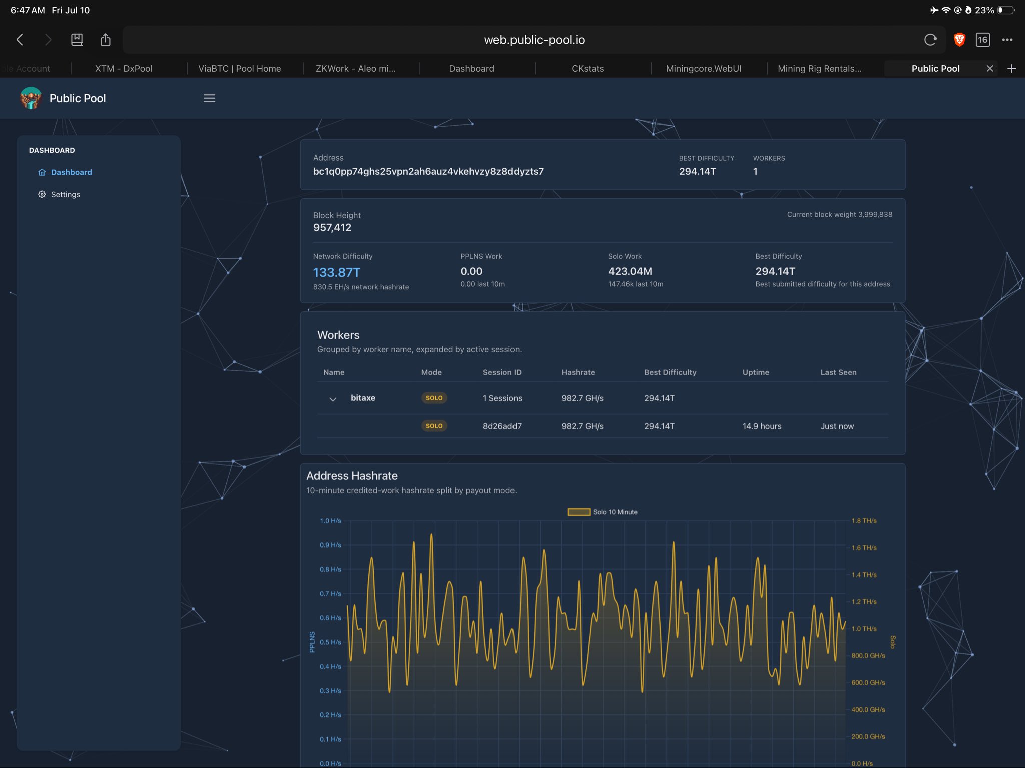The image size is (1025, 768).
Task: Open the browser three-dot menu
Action: click(x=1007, y=40)
